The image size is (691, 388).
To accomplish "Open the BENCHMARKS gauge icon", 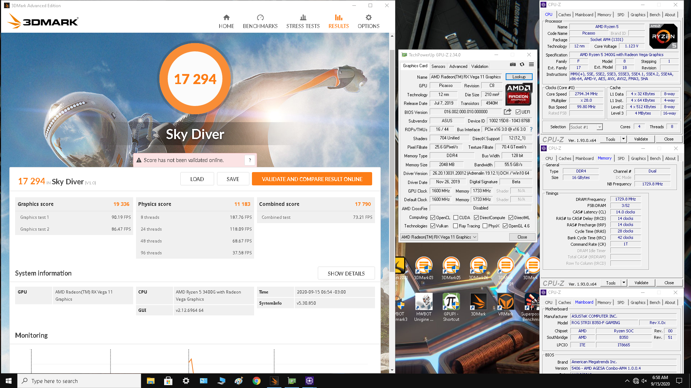I will [260, 18].
